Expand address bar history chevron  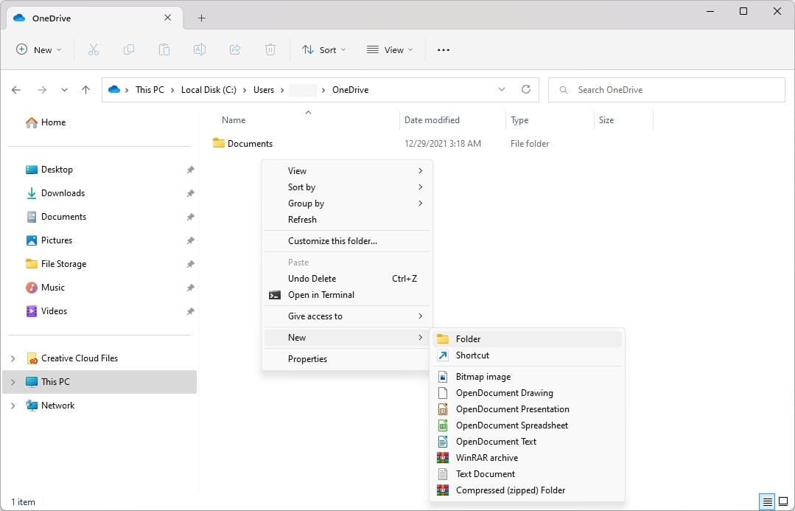coord(502,89)
